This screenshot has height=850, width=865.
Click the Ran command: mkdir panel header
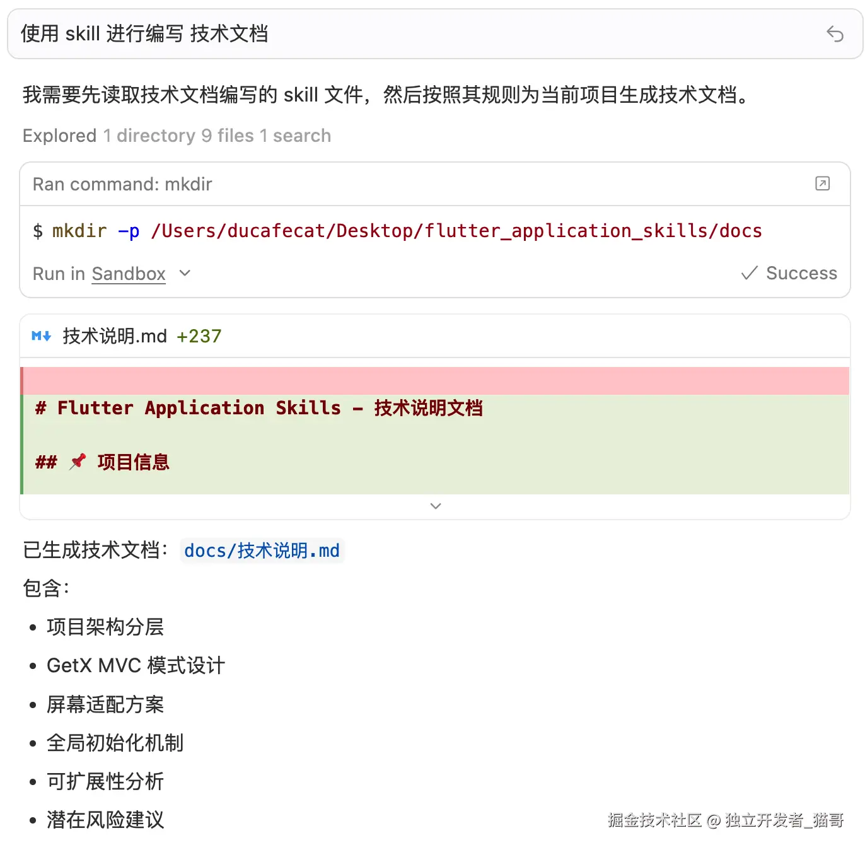[122, 183]
